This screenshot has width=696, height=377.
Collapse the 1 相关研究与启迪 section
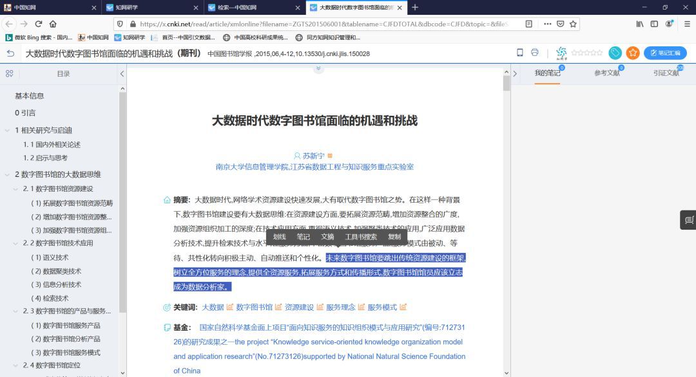coord(7,130)
